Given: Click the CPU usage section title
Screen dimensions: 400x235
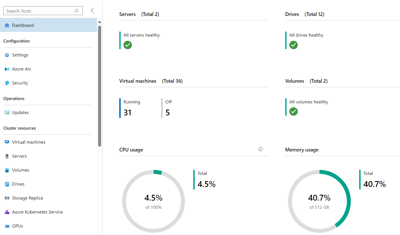Looking at the screenshot, I should tap(131, 150).
